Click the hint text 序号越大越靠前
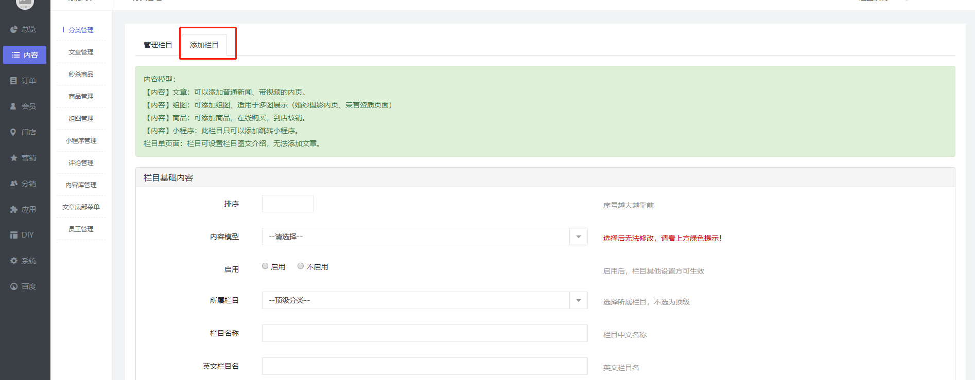Image resolution: width=975 pixels, height=380 pixels. [629, 205]
